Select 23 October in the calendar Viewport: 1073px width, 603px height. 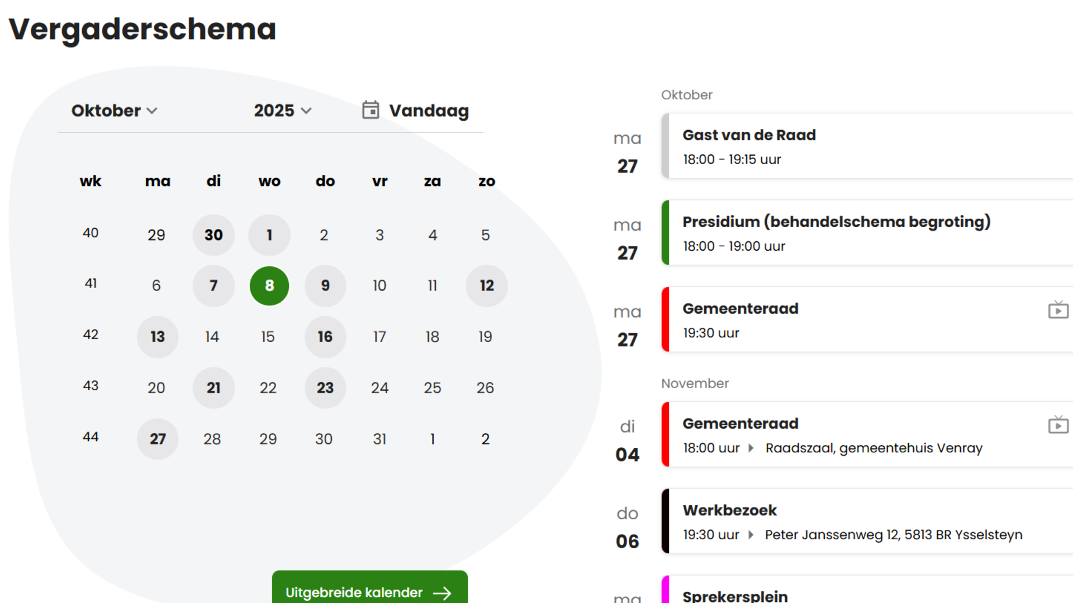pos(325,388)
